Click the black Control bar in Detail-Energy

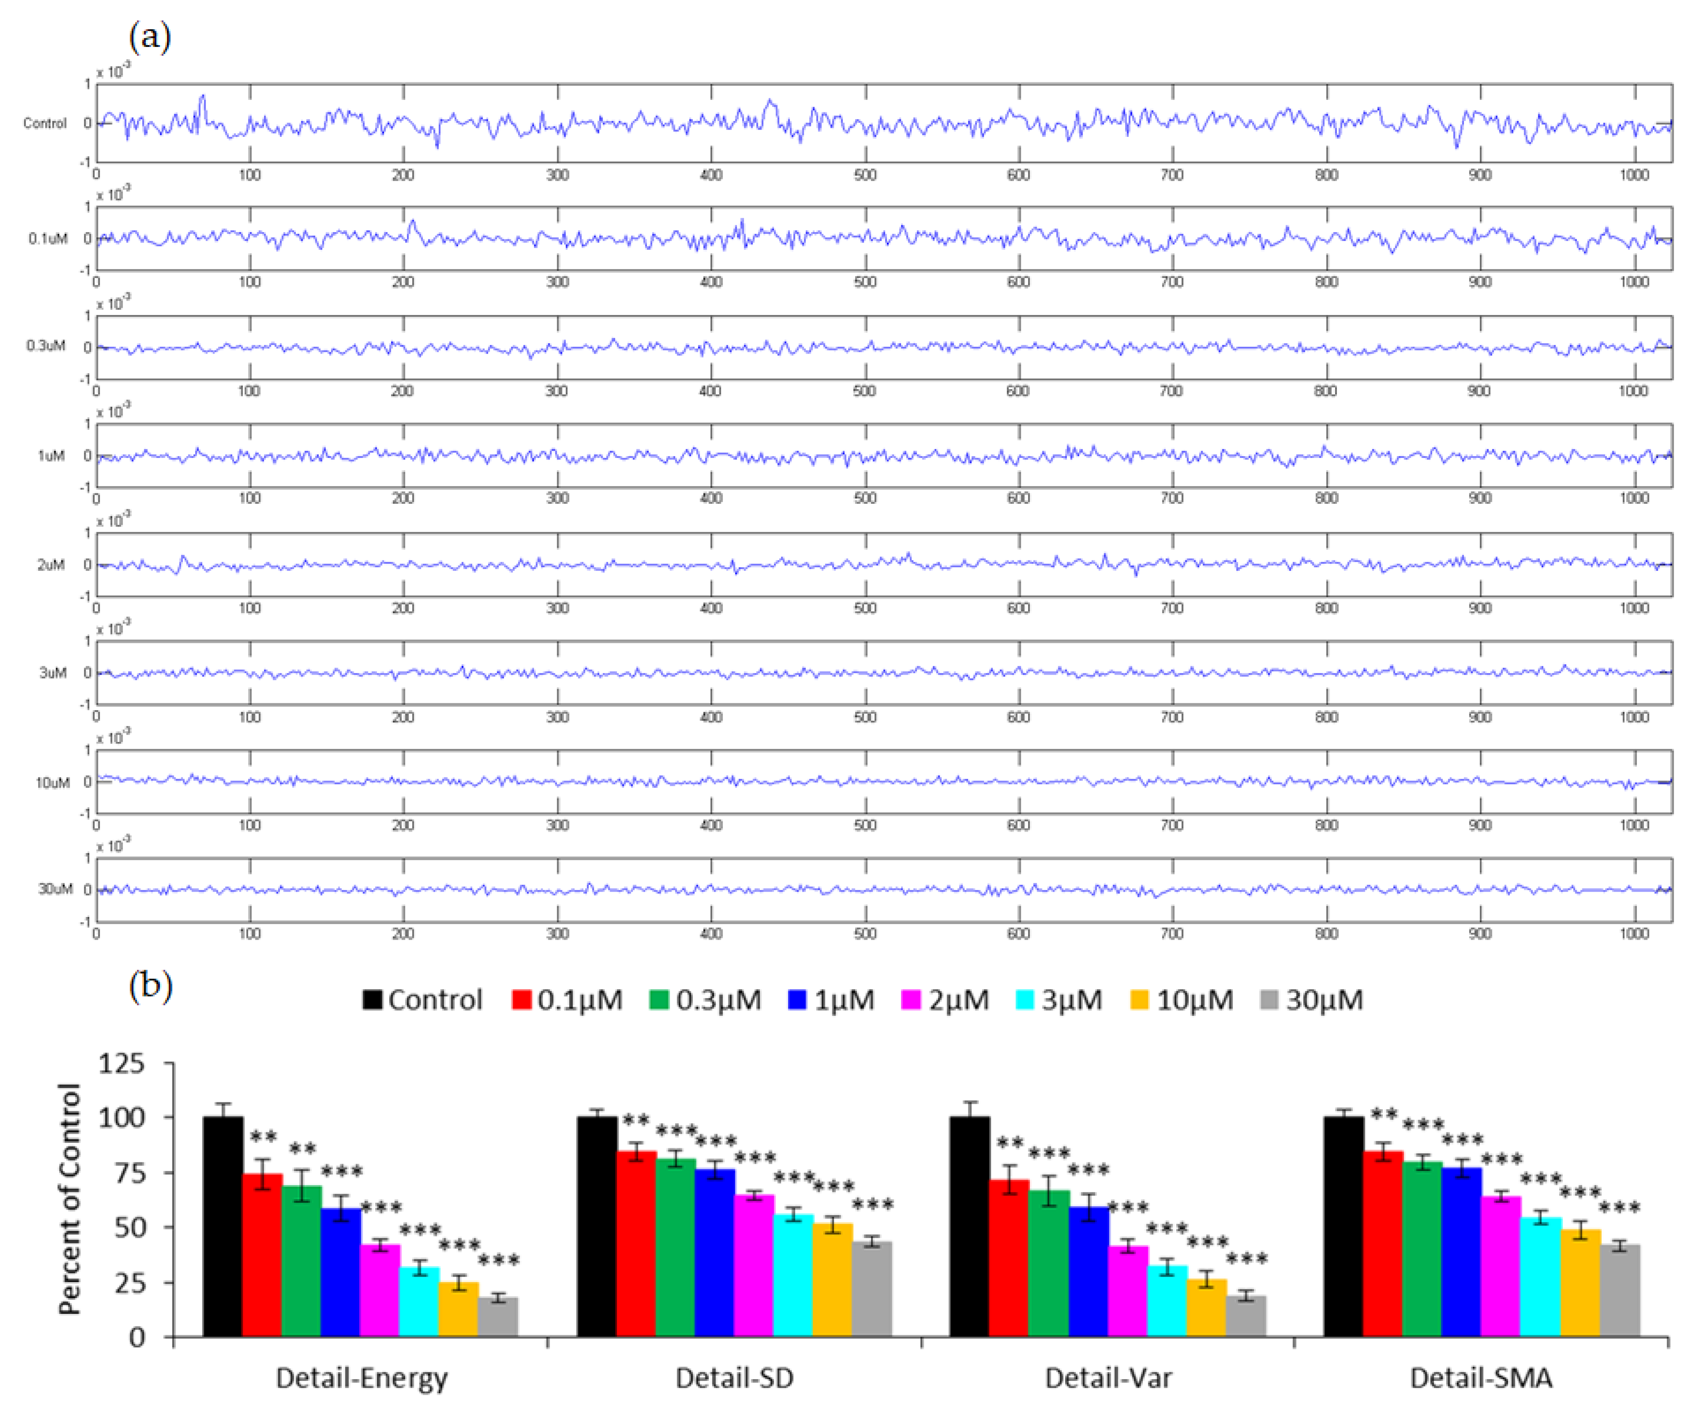point(223,1226)
